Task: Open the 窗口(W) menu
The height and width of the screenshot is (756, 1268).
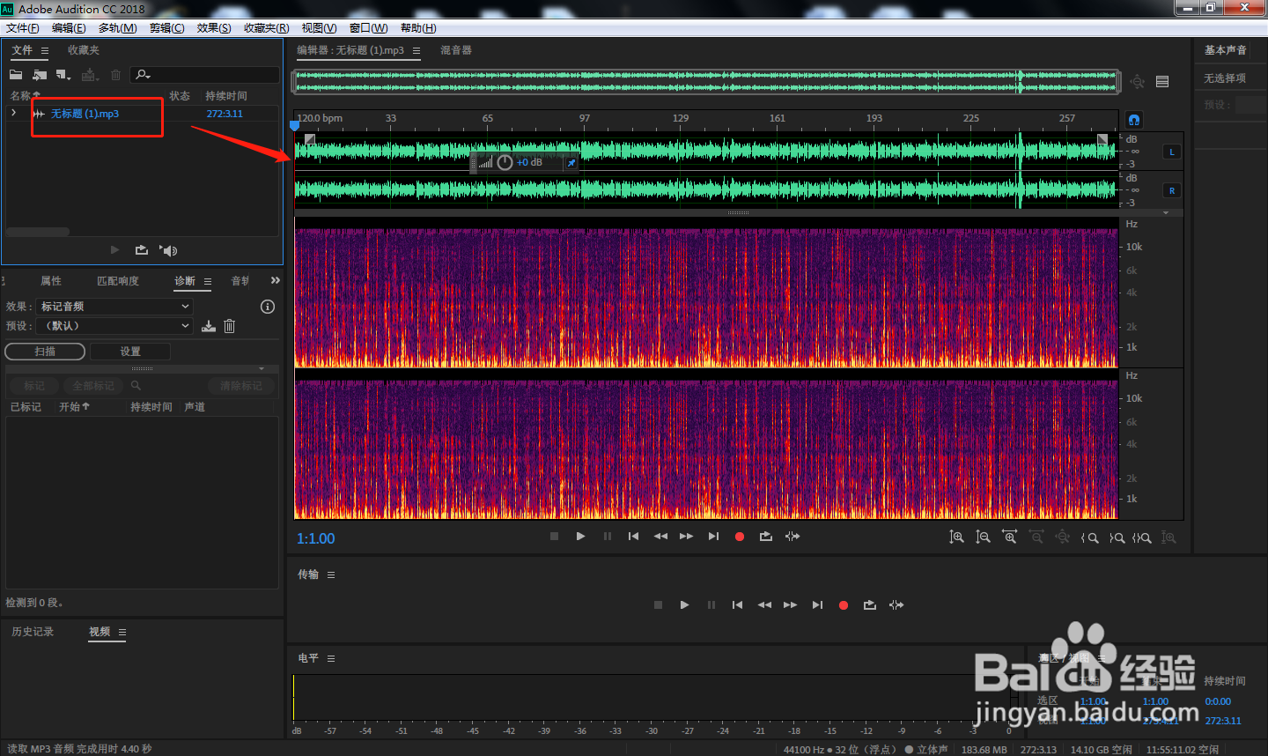Action: pos(368,28)
